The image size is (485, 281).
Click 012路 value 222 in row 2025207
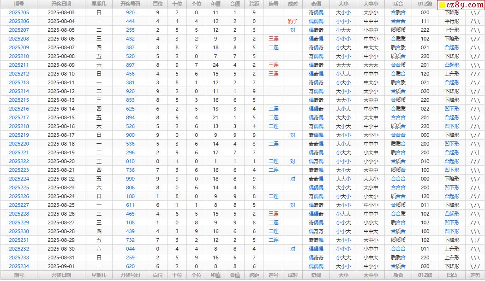425,30
